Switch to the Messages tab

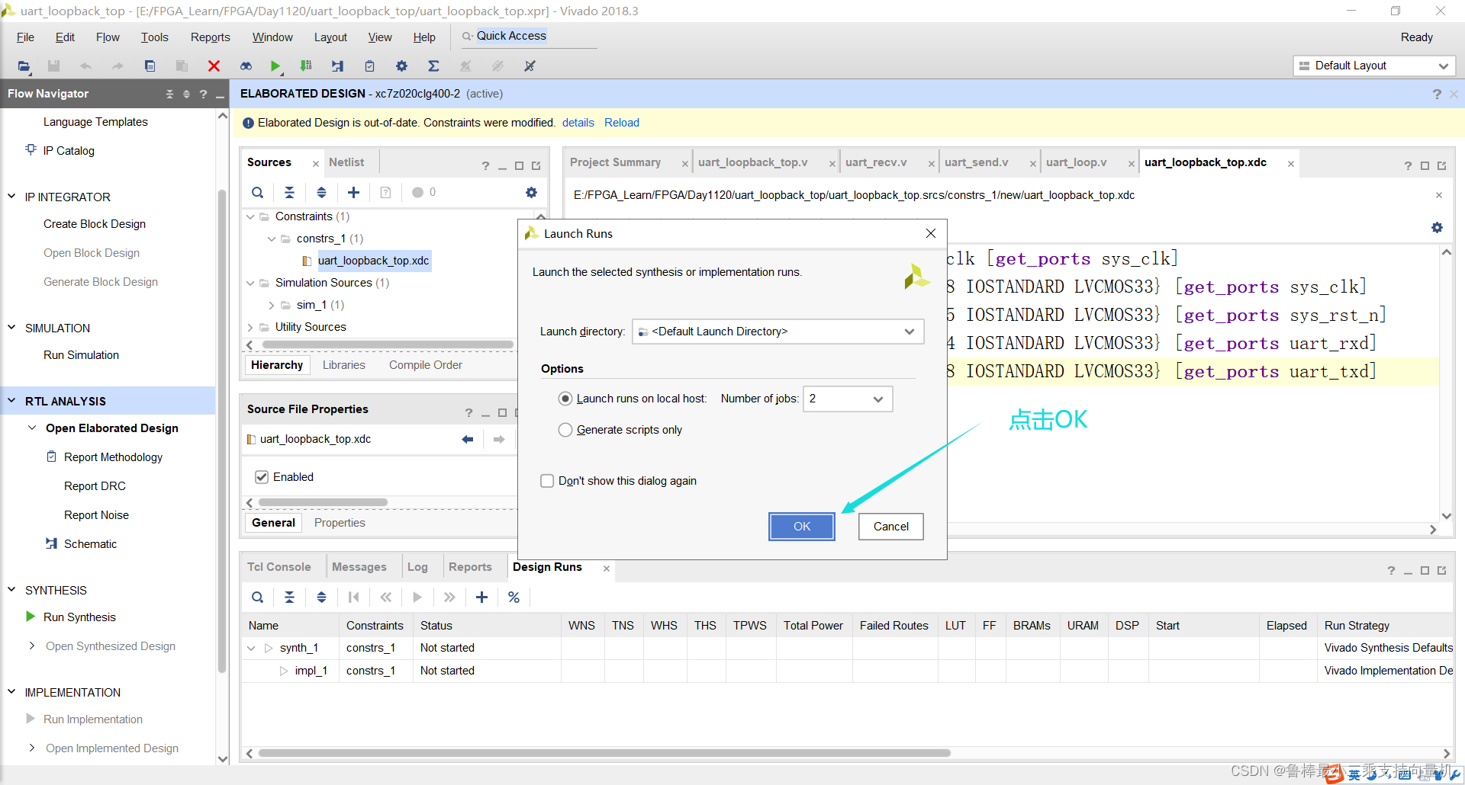(x=359, y=567)
